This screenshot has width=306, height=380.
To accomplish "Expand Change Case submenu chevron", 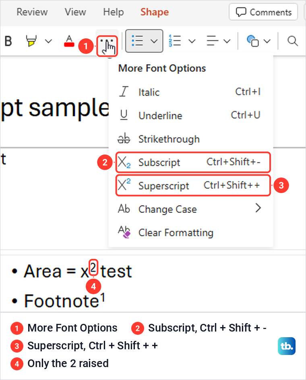I will coord(258,208).
